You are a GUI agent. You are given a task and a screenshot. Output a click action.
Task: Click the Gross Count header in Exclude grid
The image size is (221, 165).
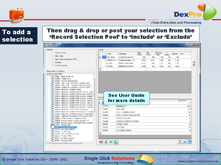182,101
